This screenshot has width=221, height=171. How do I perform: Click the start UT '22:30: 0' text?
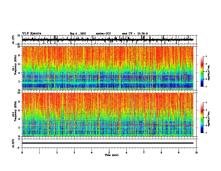(x=143, y=34)
